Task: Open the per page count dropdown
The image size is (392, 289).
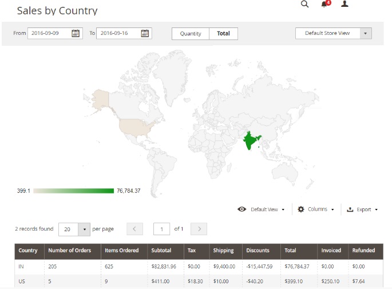Action: pyautogui.click(x=85, y=229)
